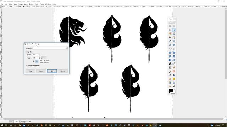Select the Clone stamp tool

170,79
